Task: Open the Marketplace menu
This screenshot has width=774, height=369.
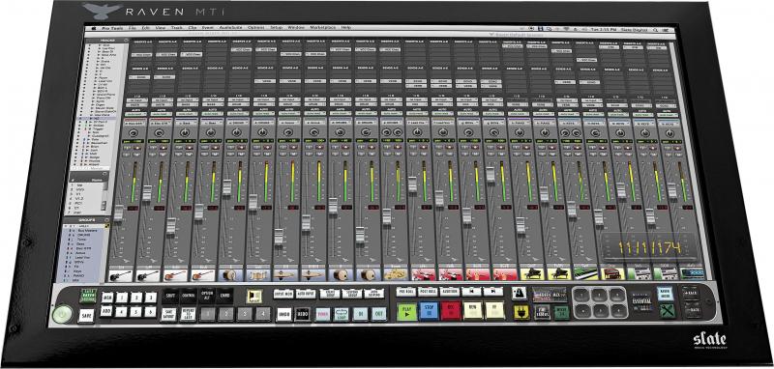Action: [x=323, y=29]
